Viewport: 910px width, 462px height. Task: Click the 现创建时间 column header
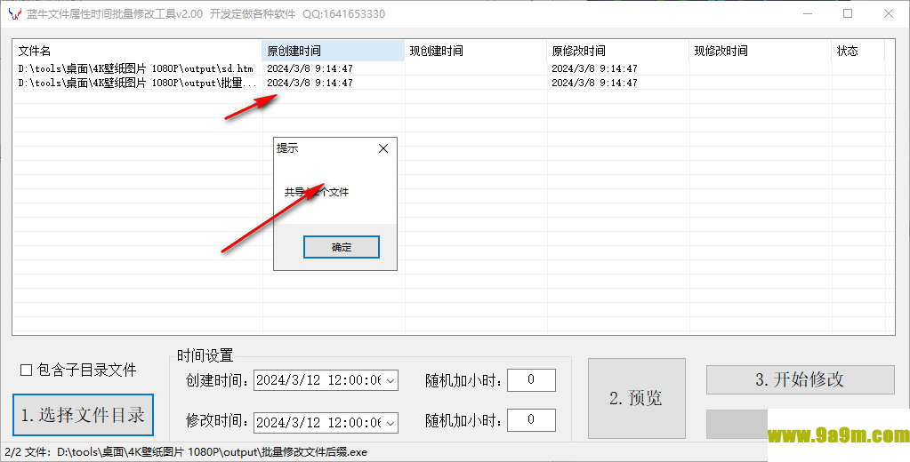coord(475,51)
